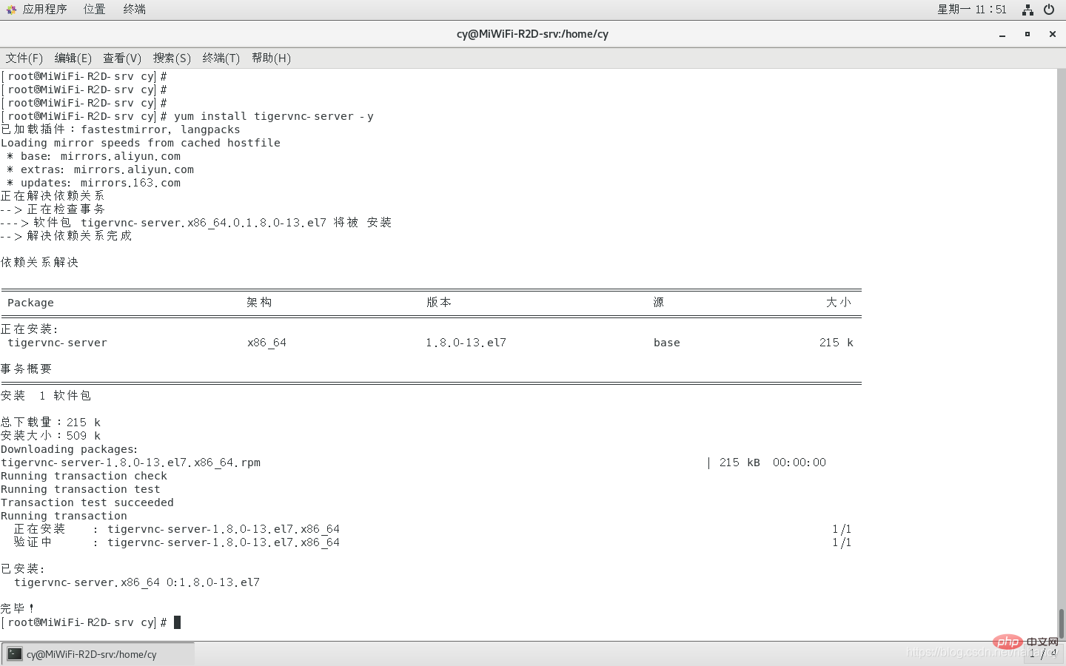Click the 'Running transaction test' line

(80, 489)
